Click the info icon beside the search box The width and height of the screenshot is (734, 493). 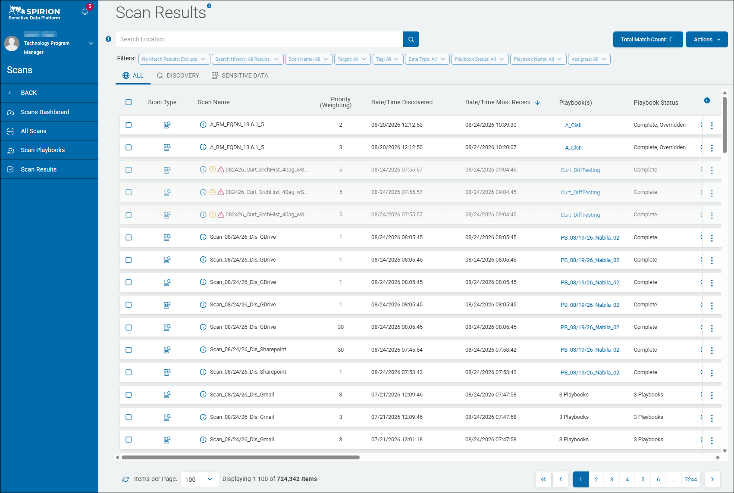108,39
